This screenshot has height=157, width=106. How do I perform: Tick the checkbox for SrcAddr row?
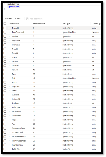point(5,49)
